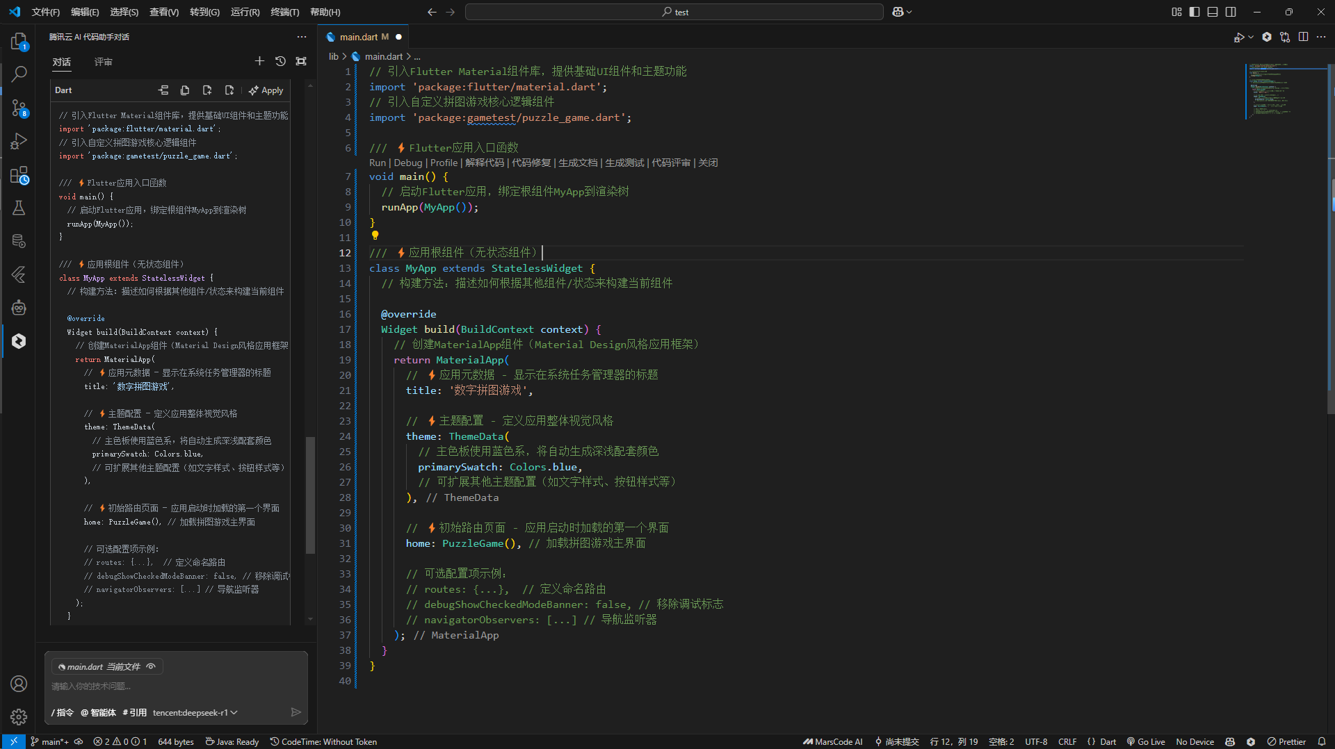
Task: Click the minimap code overview
Action: [1269, 90]
